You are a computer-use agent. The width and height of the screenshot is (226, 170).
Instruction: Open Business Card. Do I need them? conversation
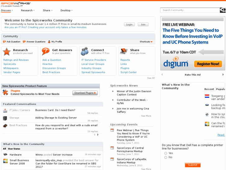[55, 110]
